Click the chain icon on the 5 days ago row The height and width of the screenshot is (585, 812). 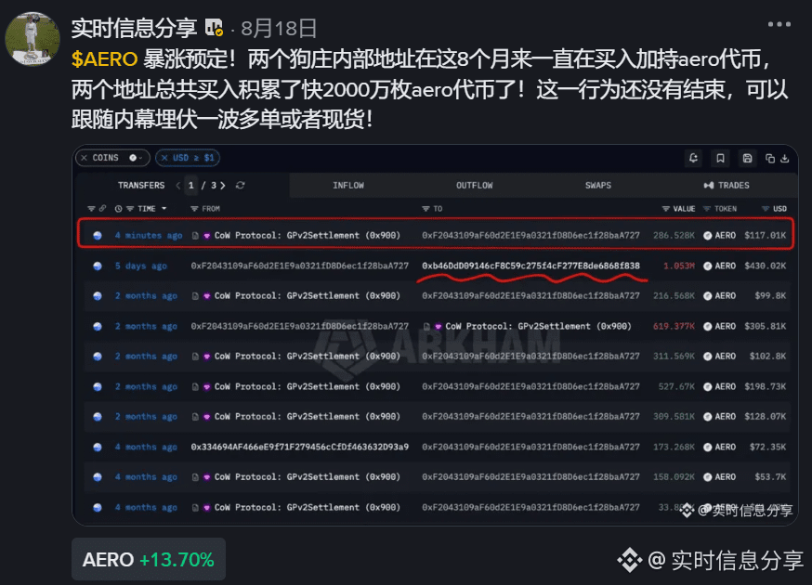pos(98,266)
